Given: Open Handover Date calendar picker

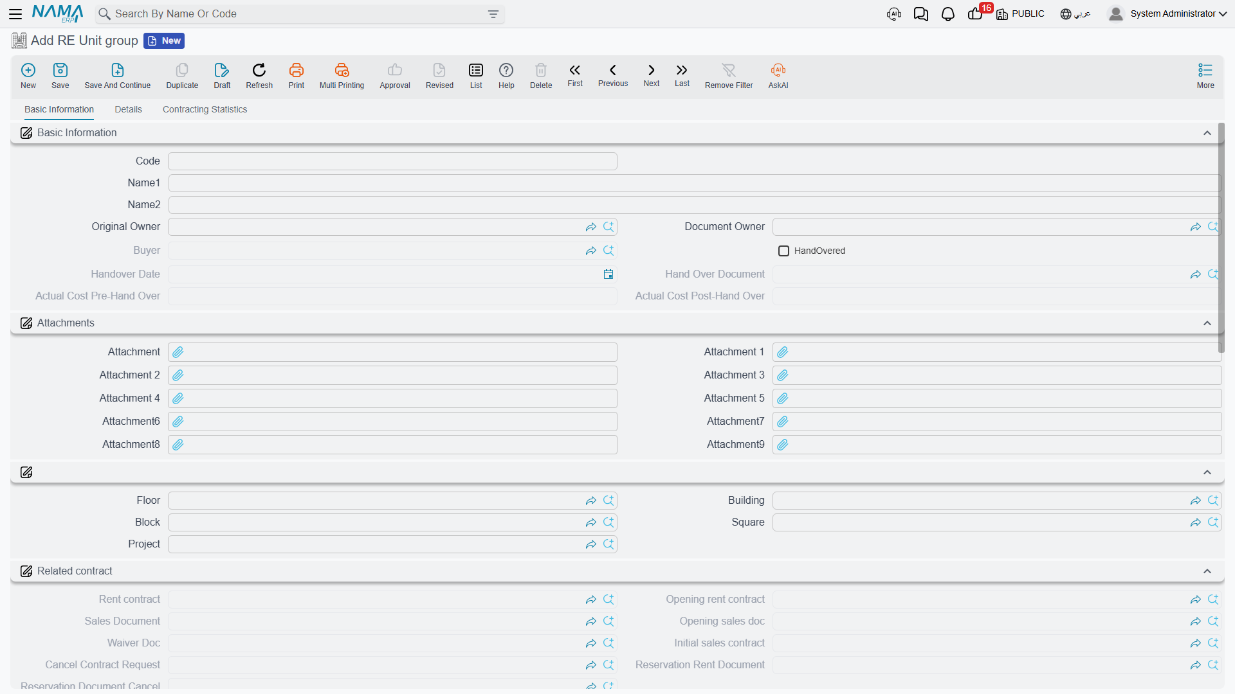Looking at the screenshot, I should 608,274.
